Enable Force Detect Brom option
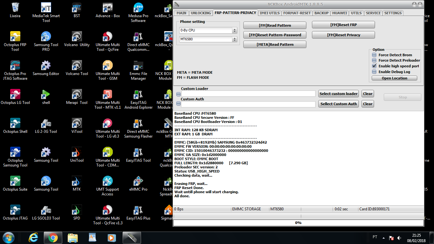Screen dimensions: 434x244 click(374, 55)
